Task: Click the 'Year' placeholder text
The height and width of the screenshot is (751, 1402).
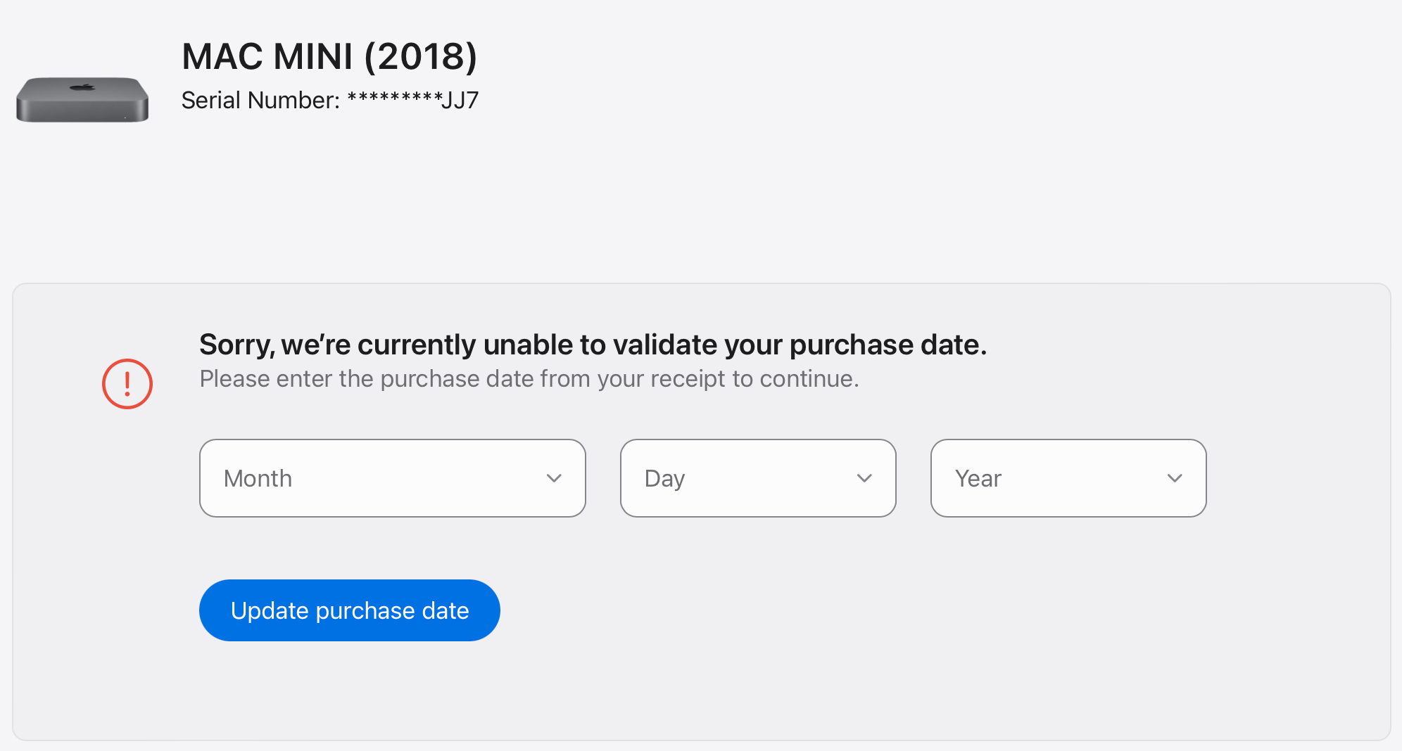Action: 978,479
